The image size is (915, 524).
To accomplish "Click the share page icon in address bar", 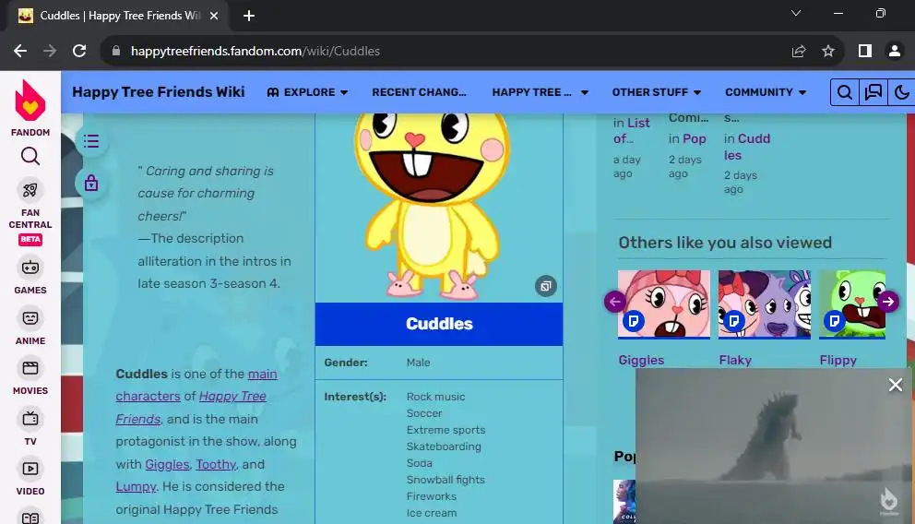I will 798,52.
